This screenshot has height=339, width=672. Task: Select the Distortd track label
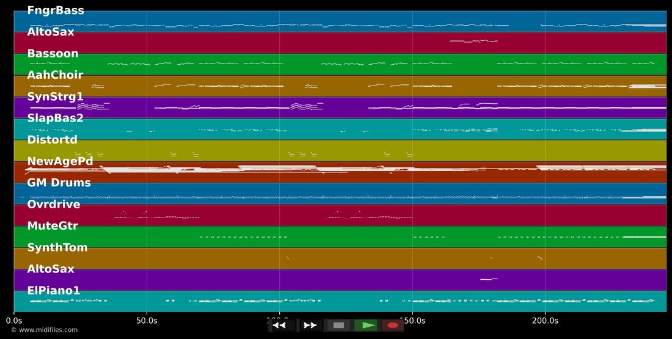point(53,140)
